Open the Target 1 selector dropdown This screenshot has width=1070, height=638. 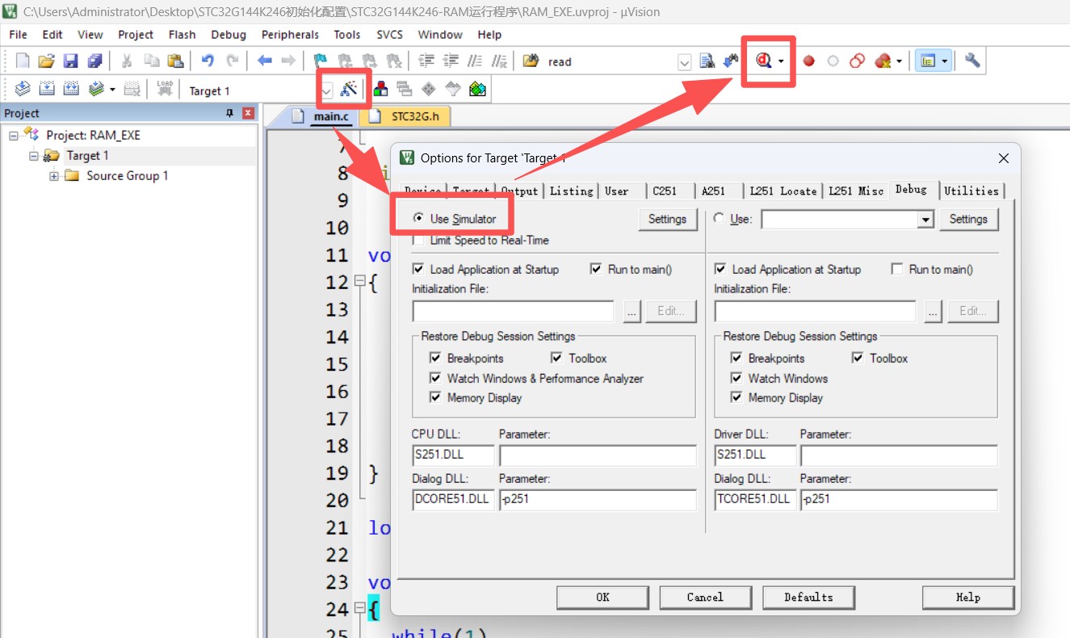click(326, 90)
